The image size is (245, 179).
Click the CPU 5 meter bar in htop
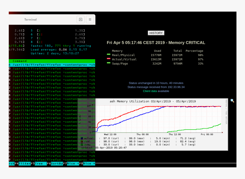coord(61,30)
